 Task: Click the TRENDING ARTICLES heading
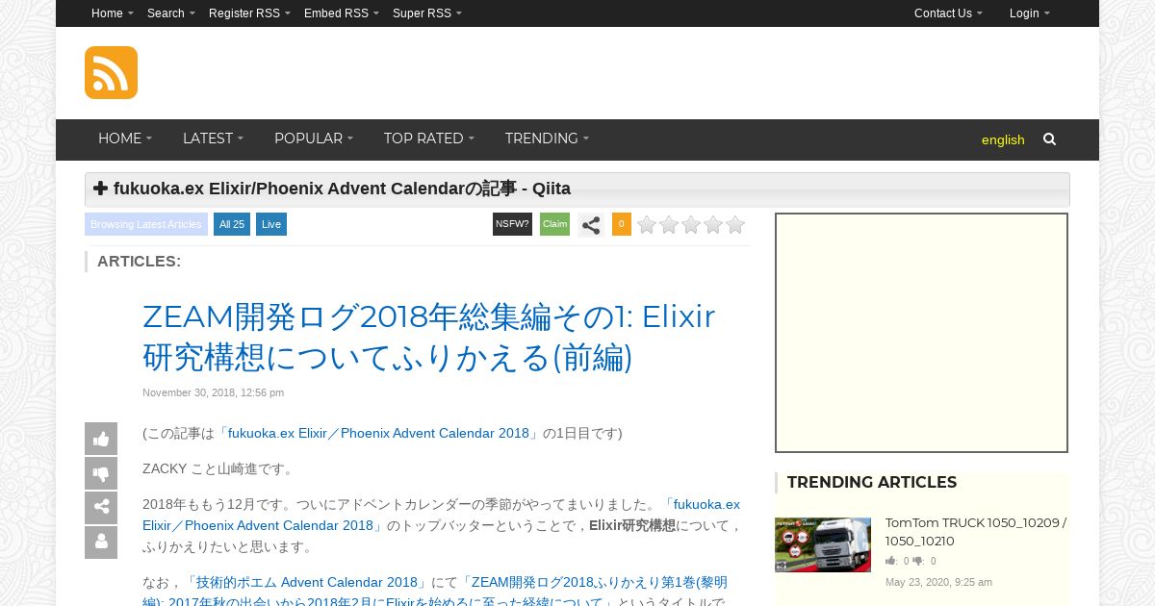pyautogui.click(x=872, y=482)
